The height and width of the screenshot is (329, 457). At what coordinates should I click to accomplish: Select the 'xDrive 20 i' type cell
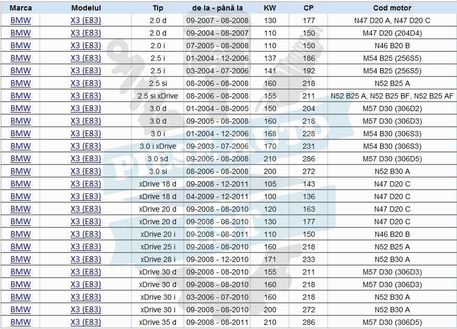(x=158, y=234)
